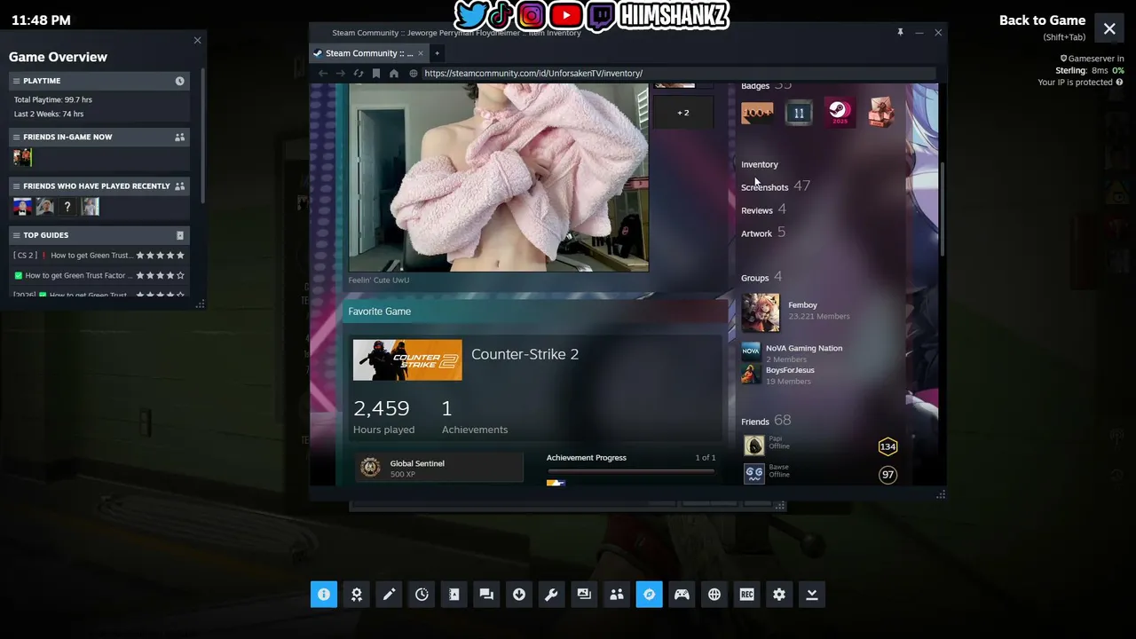Bookmark the current browser page
The image size is (1136, 639).
(376, 74)
